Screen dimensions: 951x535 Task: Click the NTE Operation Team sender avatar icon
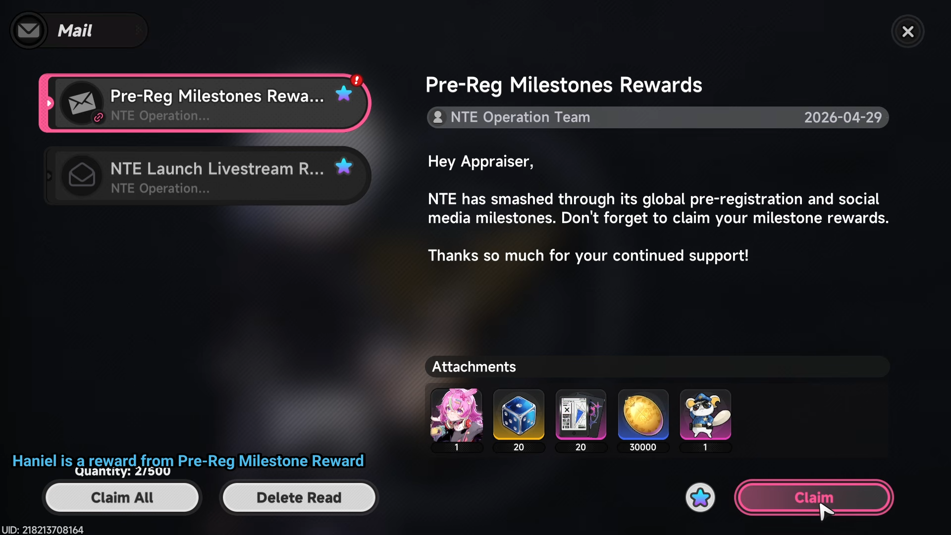click(x=438, y=117)
